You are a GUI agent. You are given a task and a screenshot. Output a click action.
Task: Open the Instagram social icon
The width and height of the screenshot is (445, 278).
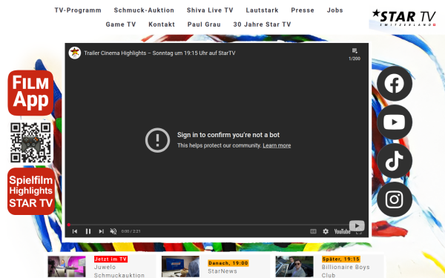coord(395,199)
